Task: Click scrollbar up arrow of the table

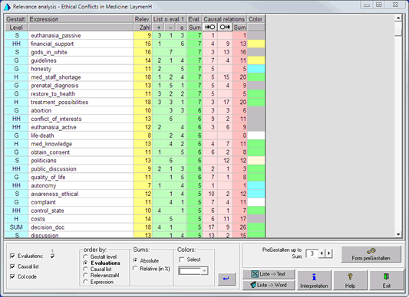Action: click(x=398, y=18)
